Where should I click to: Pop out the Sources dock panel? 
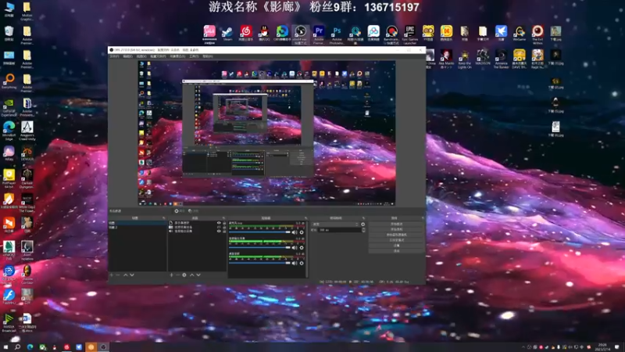click(223, 218)
